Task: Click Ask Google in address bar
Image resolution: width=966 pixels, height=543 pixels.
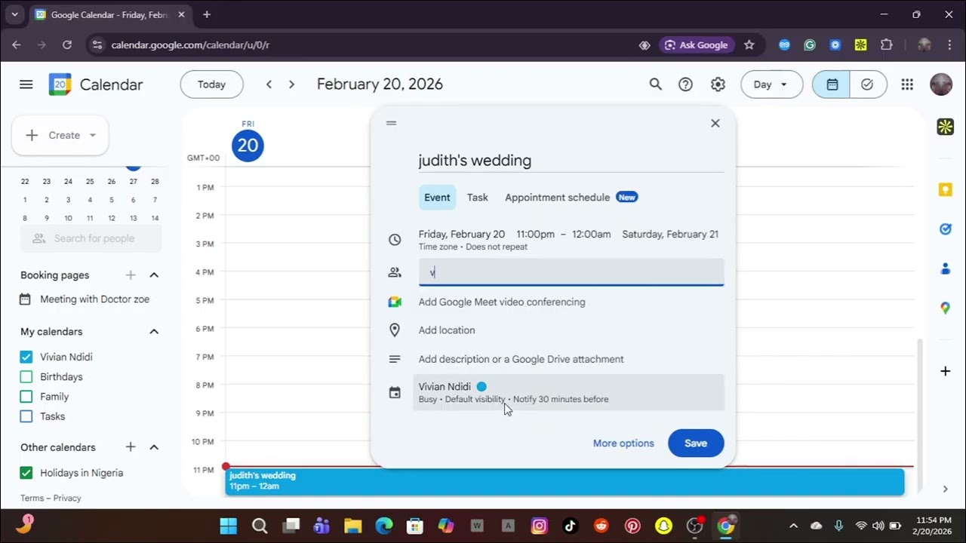Action: click(x=696, y=45)
